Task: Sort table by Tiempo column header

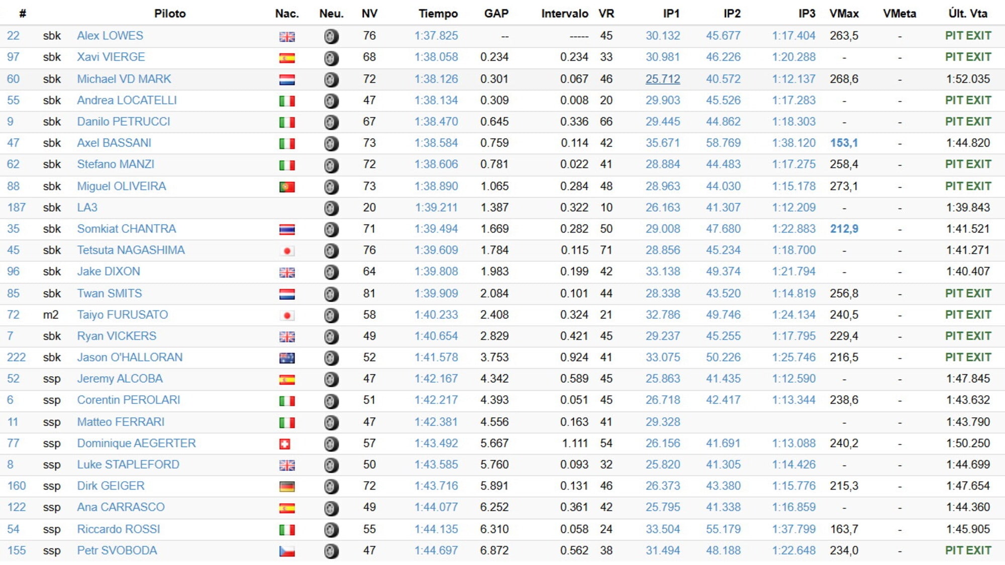Action: [x=438, y=14]
